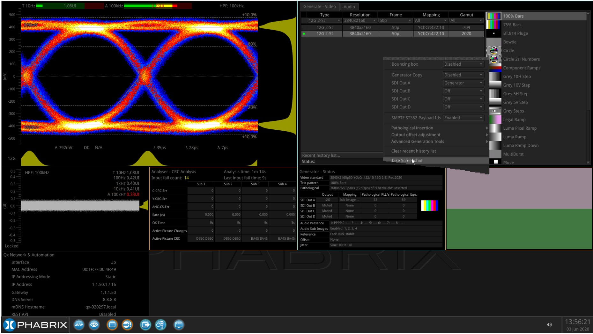593x334 pixels.
Task: Select the 12G 2-SI row with gamut 2020
Action: (392, 33)
